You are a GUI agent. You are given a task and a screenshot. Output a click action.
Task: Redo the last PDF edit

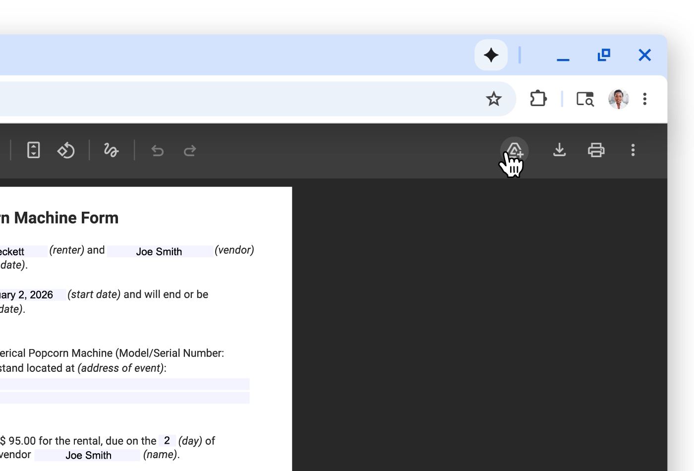[x=190, y=151]
